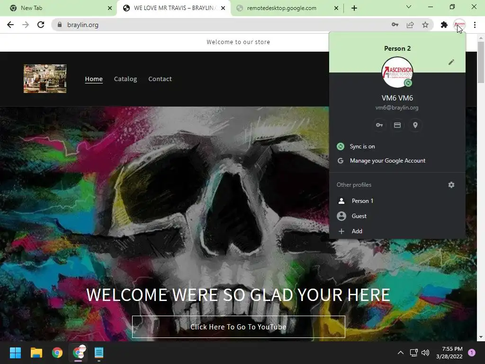Screen dimensions: 485x364
Task: Click the store logo thumbnail
Action: [x=45, y=79]
